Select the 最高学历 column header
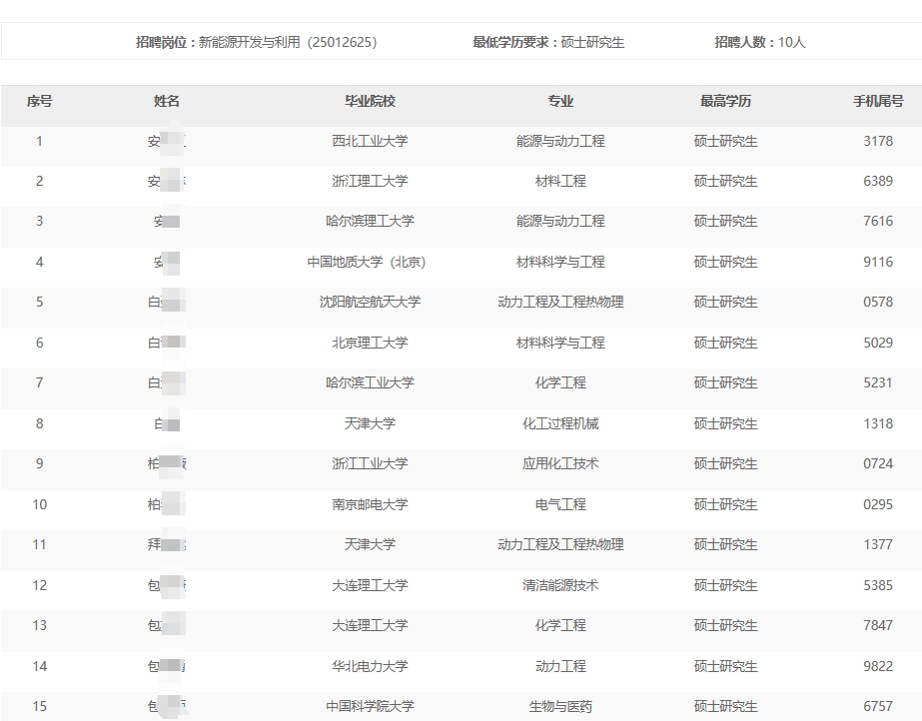Image resolution: width=922 pixels, height=721 pixels. coord(725,101)
